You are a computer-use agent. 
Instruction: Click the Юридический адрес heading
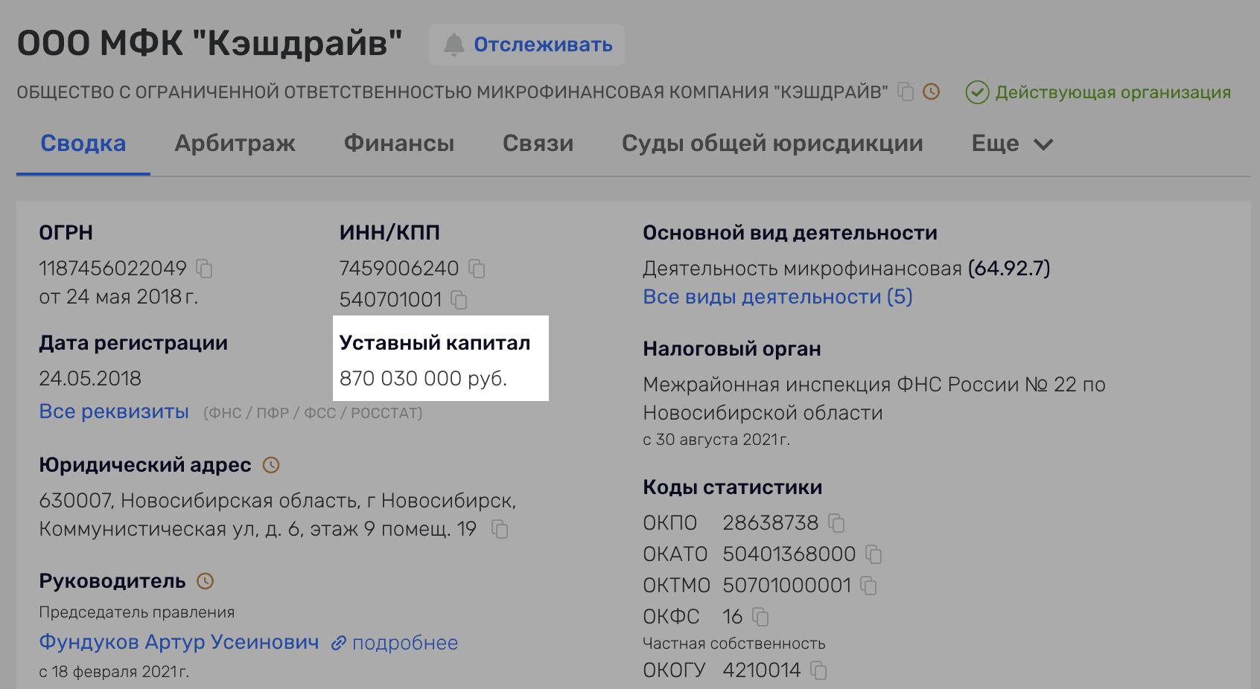pyautogui.click(x=145, y=465)
